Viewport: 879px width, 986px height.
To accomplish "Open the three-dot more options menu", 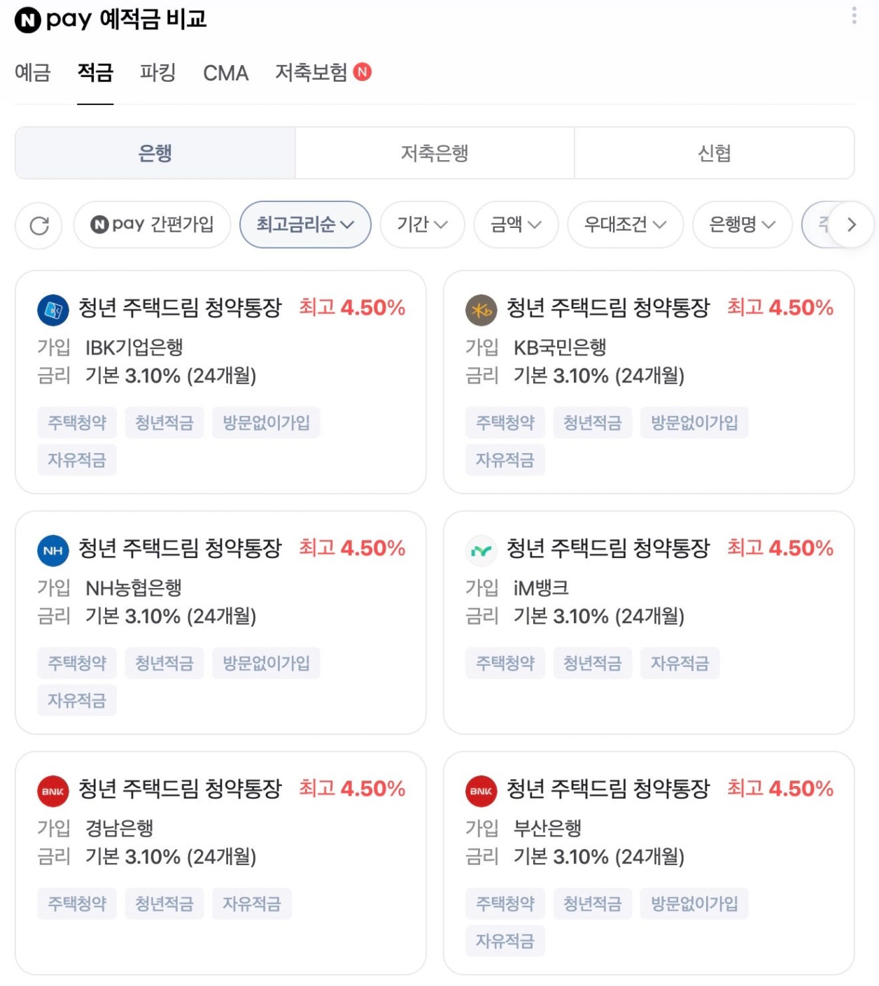I will point(854,15).
